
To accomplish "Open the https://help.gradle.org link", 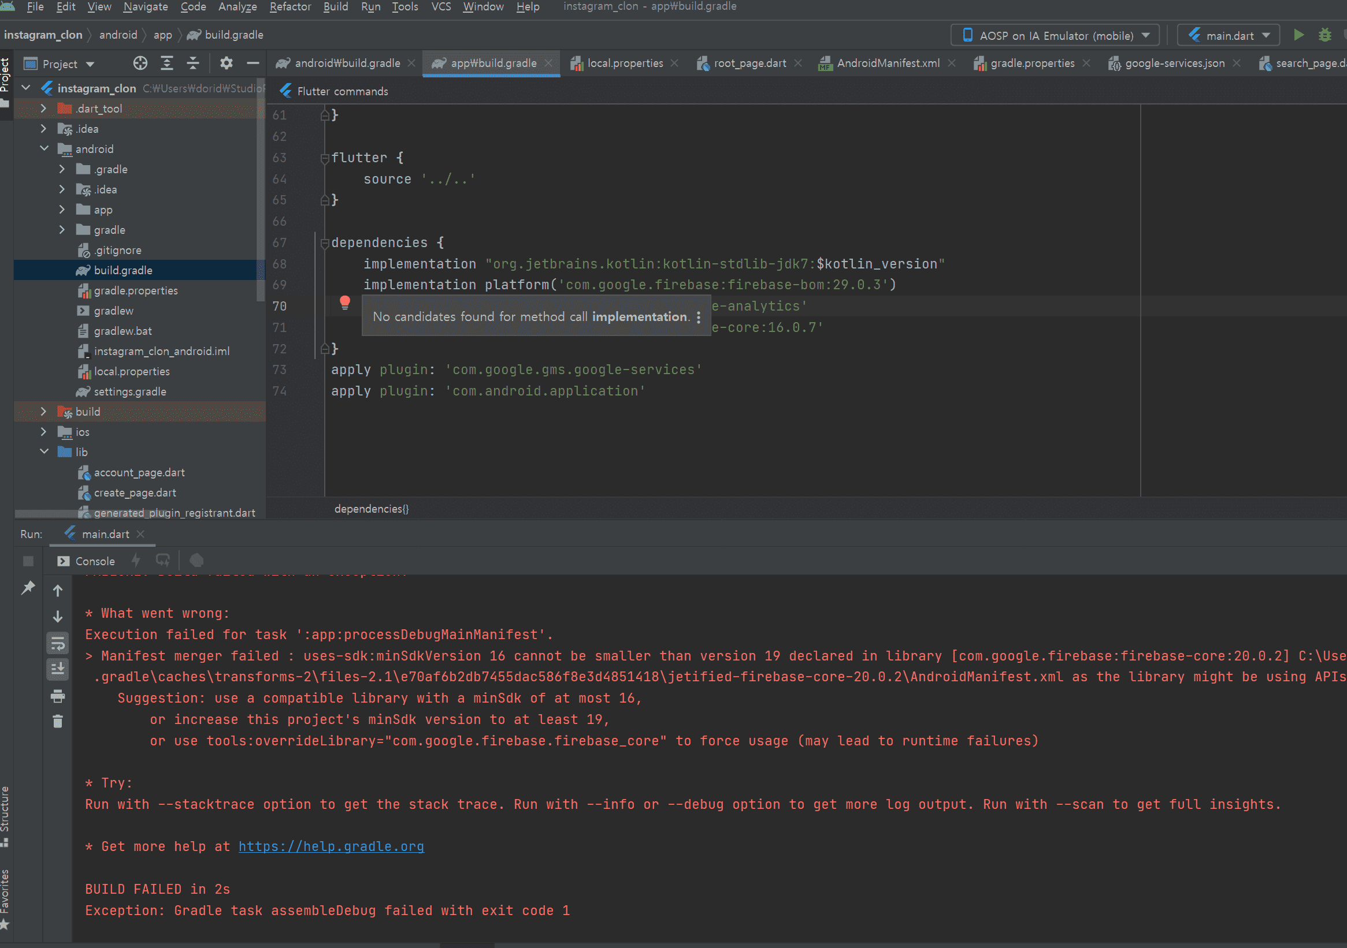I will click(x=331, y=846).
